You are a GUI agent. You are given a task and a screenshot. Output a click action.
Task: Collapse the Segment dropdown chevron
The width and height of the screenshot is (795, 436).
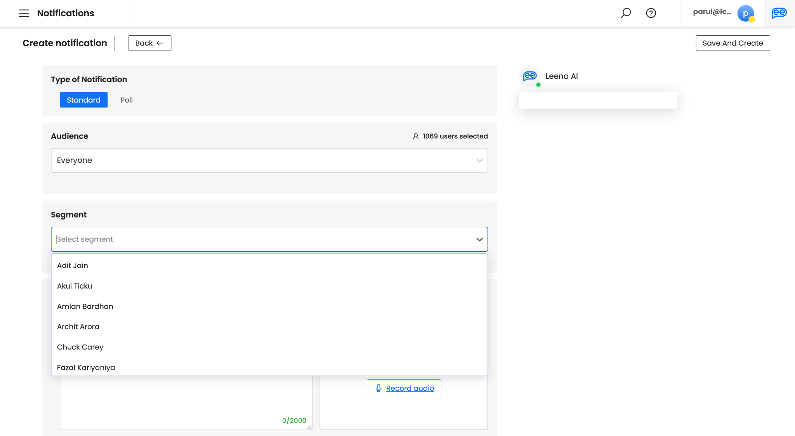click(479, 239)
